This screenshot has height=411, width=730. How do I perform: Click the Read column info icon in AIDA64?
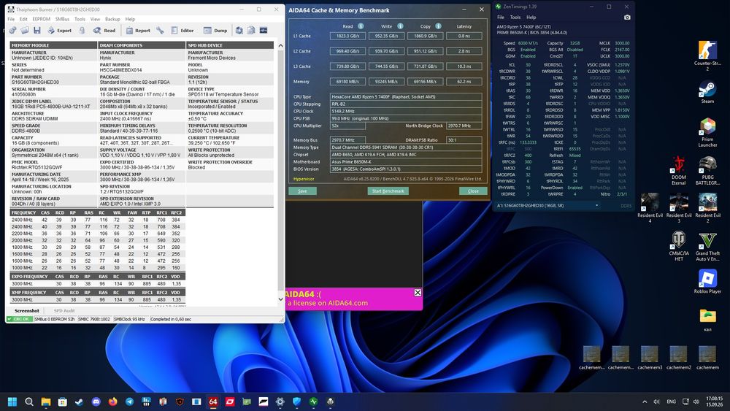click(361, 26)
